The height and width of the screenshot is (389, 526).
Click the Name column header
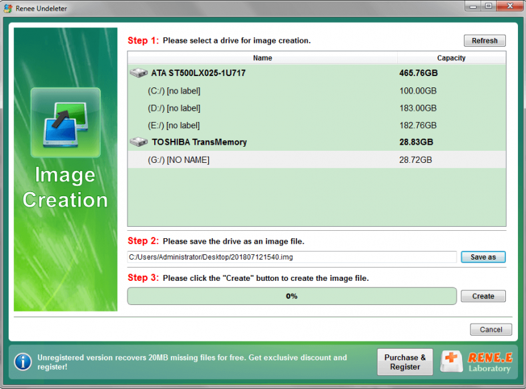262,58
